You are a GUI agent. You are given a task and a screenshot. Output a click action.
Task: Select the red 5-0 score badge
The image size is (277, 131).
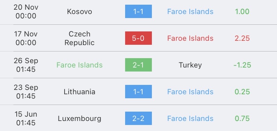(x=138, y=38)
